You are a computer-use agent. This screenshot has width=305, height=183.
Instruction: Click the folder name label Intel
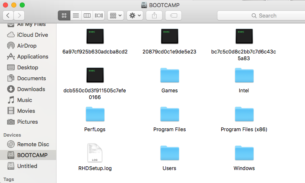click(x=244, y=91)
